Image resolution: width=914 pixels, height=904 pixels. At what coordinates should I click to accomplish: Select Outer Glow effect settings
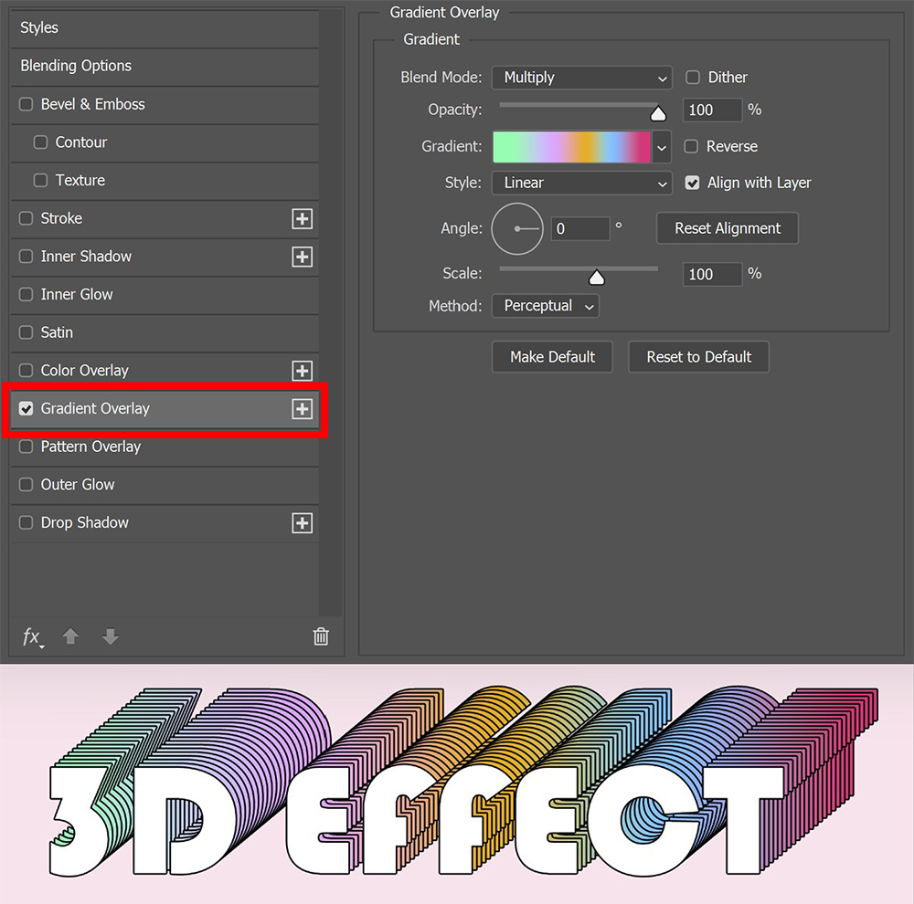coord(165,485)
